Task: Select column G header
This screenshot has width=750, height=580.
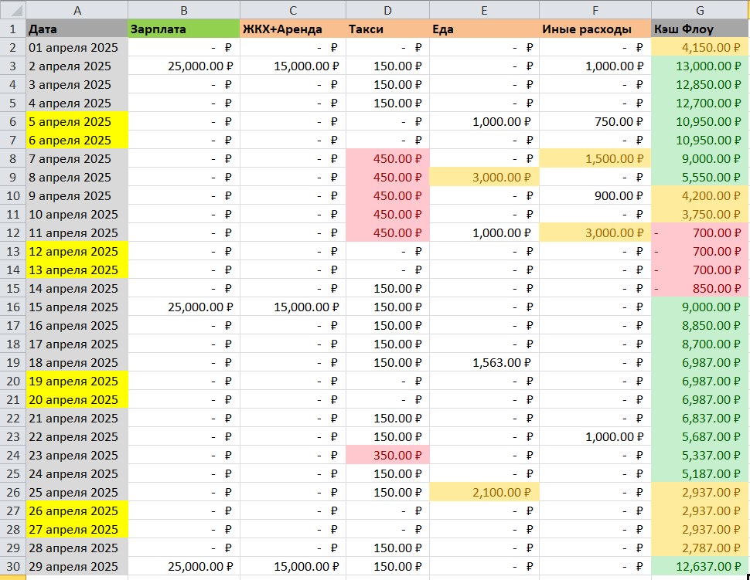Action: [x=700, y=10]
